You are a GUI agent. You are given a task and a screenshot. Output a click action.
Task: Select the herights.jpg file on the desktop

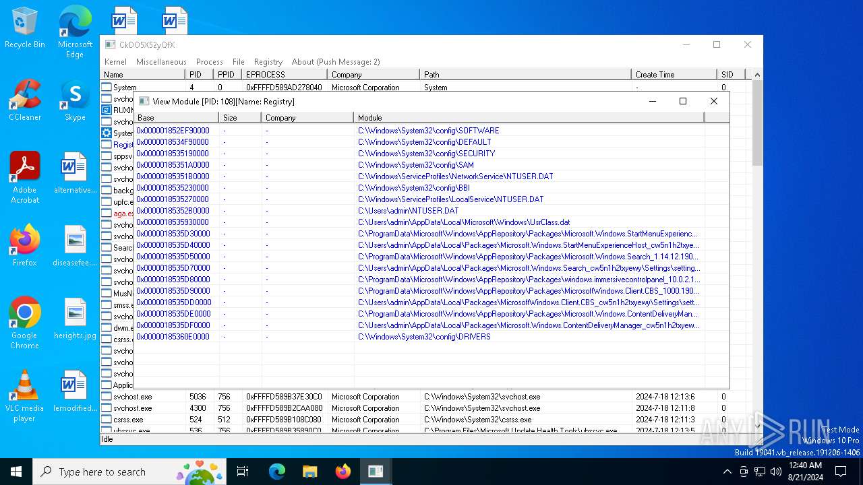(75, 319)
